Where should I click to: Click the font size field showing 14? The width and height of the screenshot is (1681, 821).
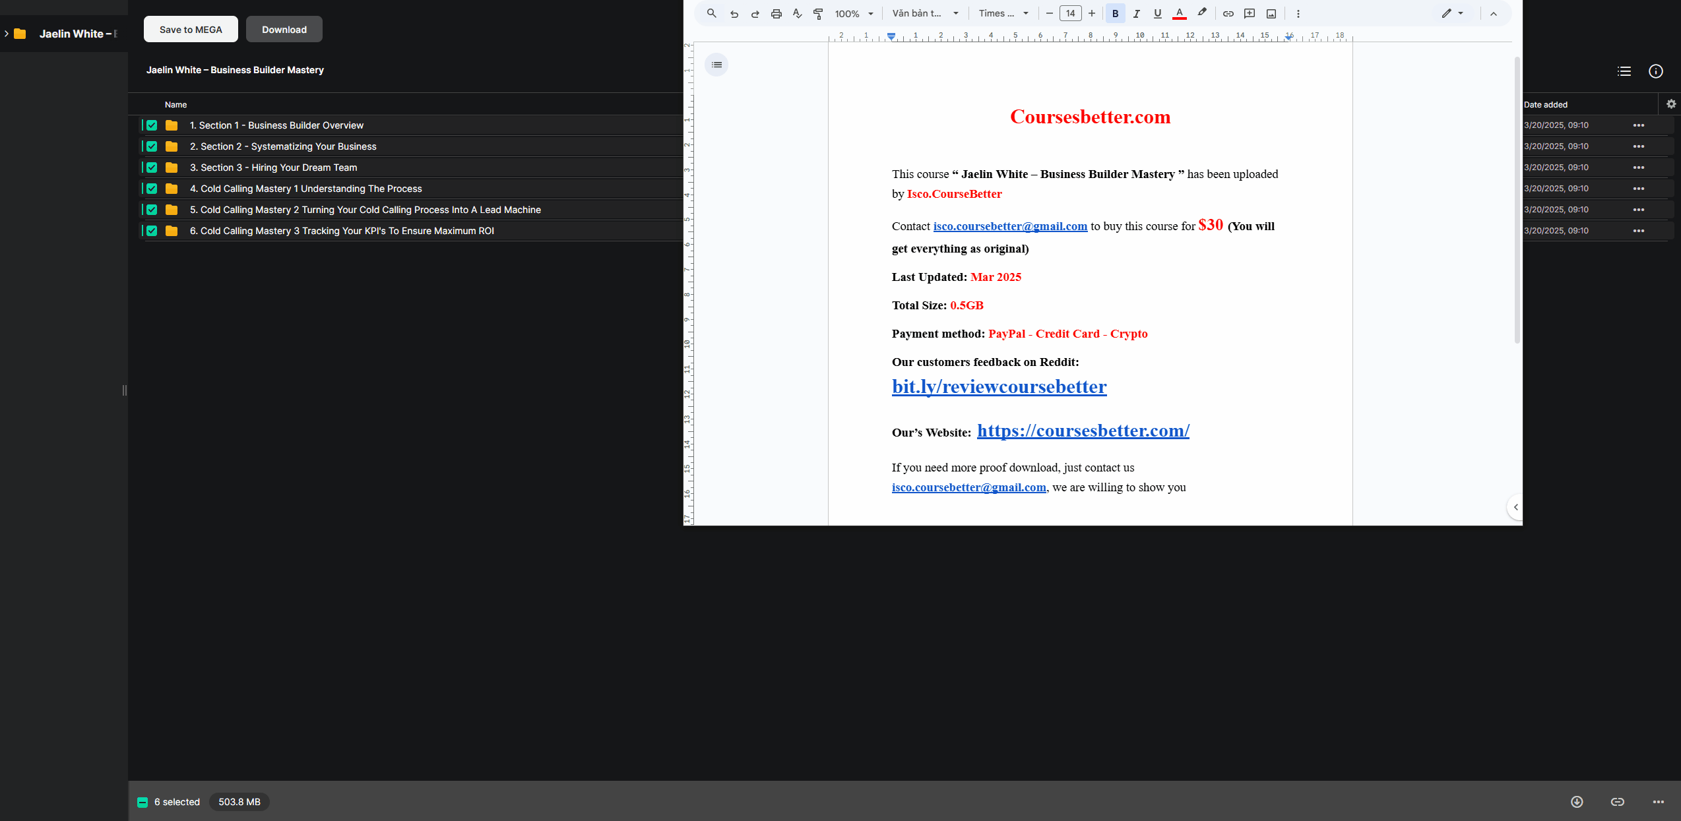click(x=1070, y=13)
